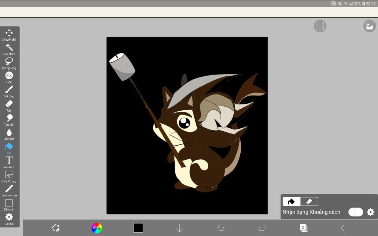Viewport: 378px width, 236px height.
Task: Tap the back arrow in bottom bar
Action: pyautogui.click(x=345, y=228)
